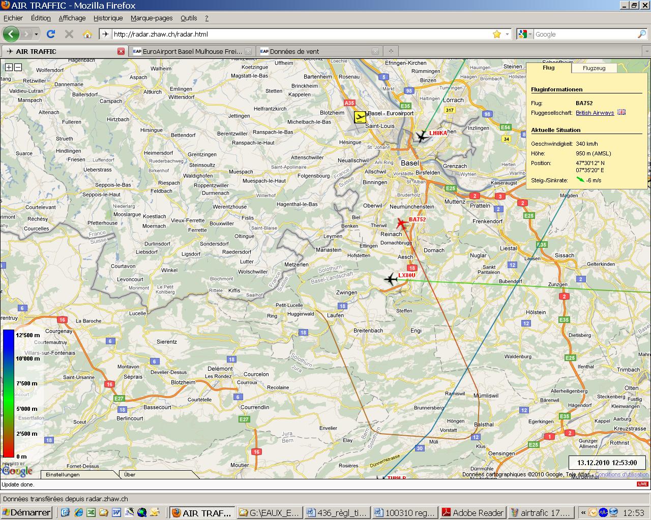Click the red LIVE indicator
The image size is (651, 520).
(643, 484)
